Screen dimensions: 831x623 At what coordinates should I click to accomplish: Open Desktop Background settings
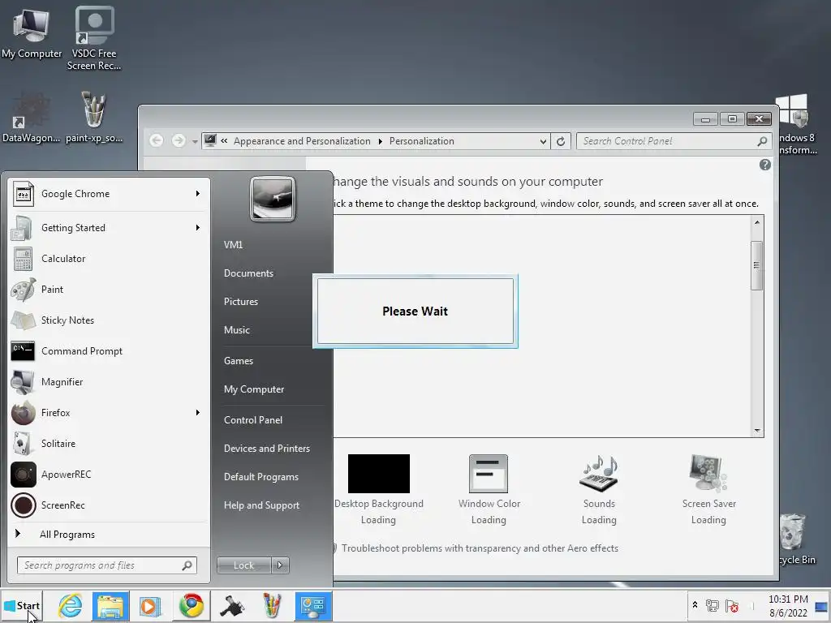click(x=378, y=489)
